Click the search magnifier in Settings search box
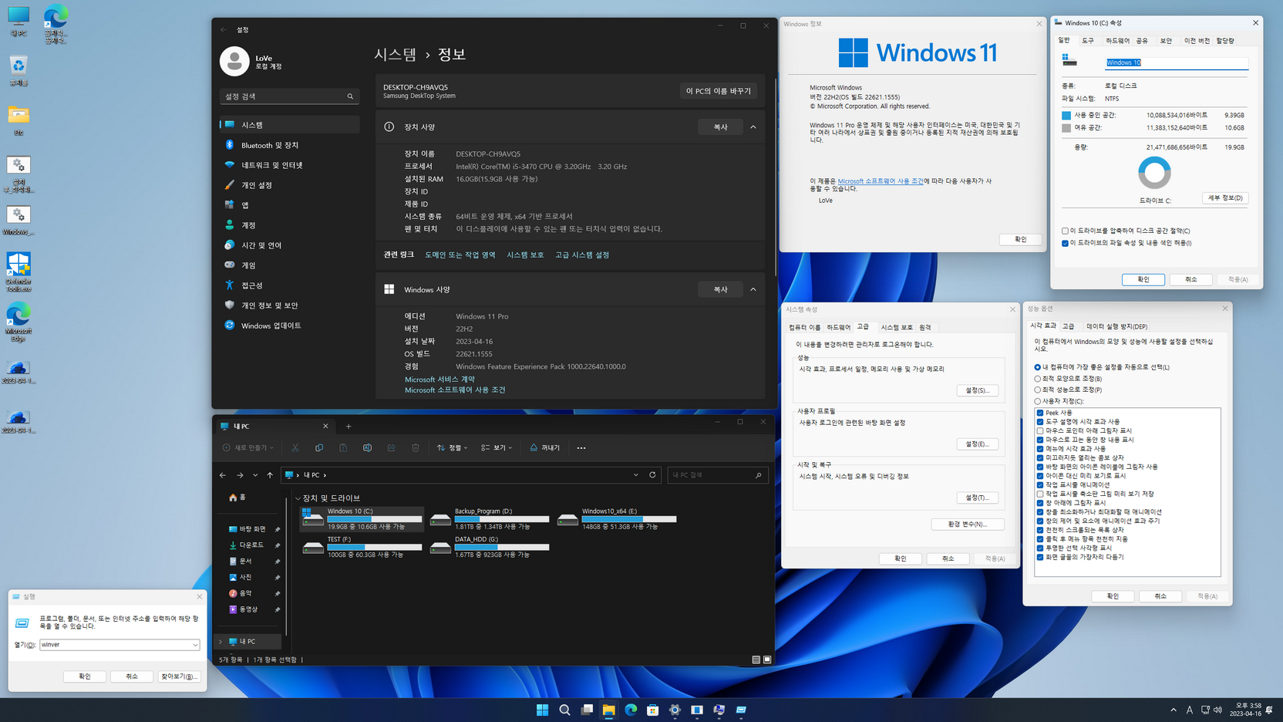 [350, 96]
